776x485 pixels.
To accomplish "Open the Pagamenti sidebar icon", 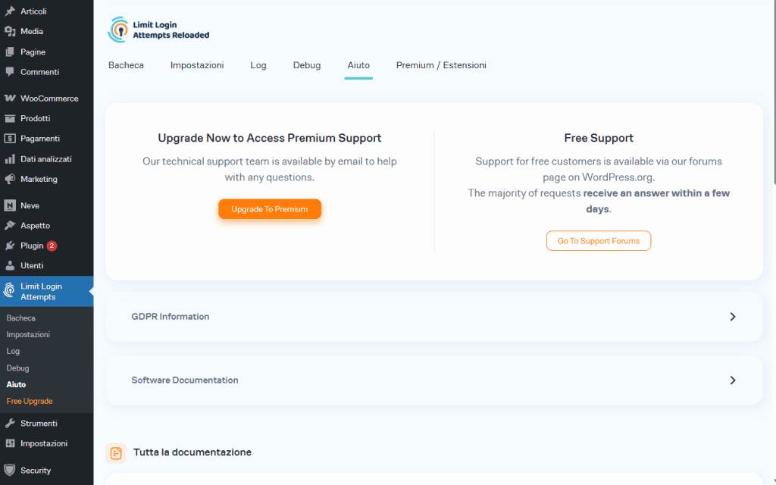I will tap(10, 139).
